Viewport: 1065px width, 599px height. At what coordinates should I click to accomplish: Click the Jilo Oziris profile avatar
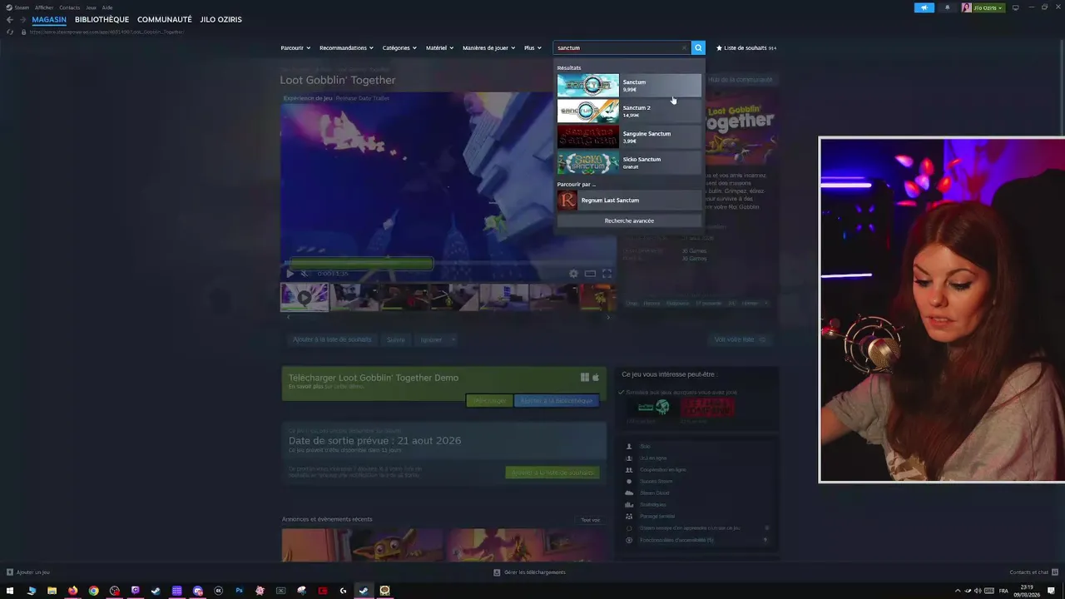click(966, 7)
